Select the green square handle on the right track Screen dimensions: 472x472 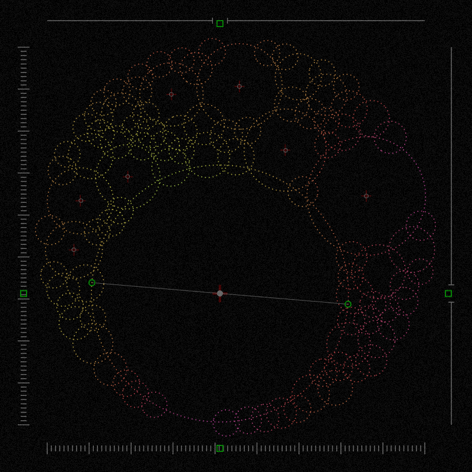(448, 293)
